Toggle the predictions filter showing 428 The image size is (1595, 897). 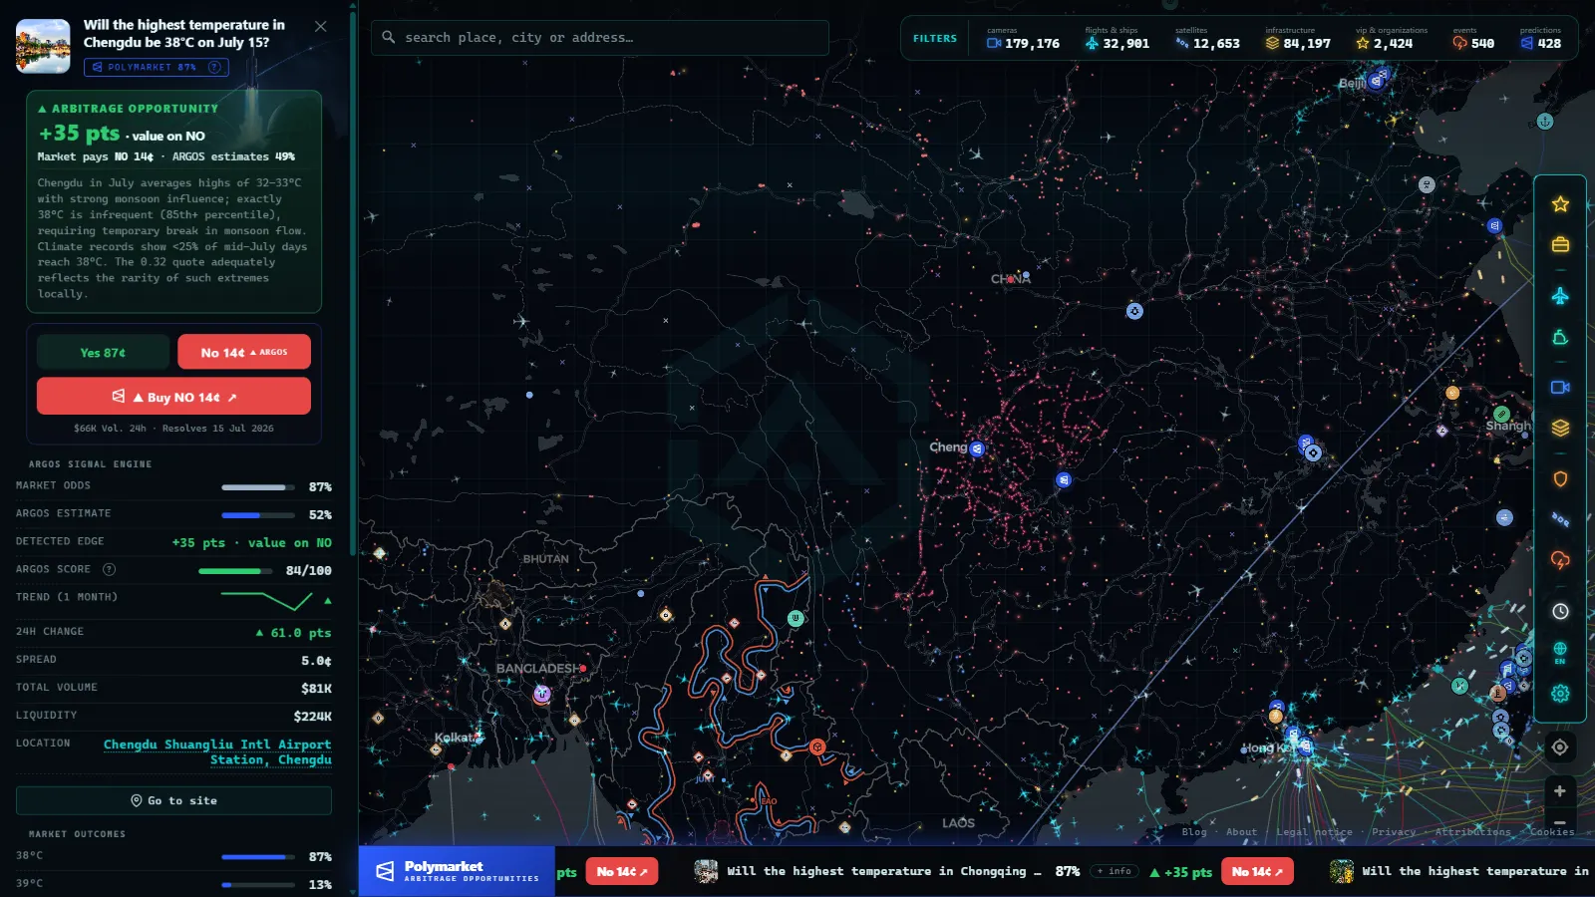point(1541,39)
